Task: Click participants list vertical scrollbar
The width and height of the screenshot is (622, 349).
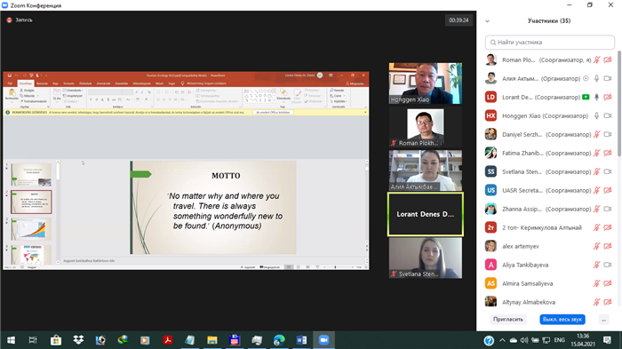Action: click(x=619, y=103)
